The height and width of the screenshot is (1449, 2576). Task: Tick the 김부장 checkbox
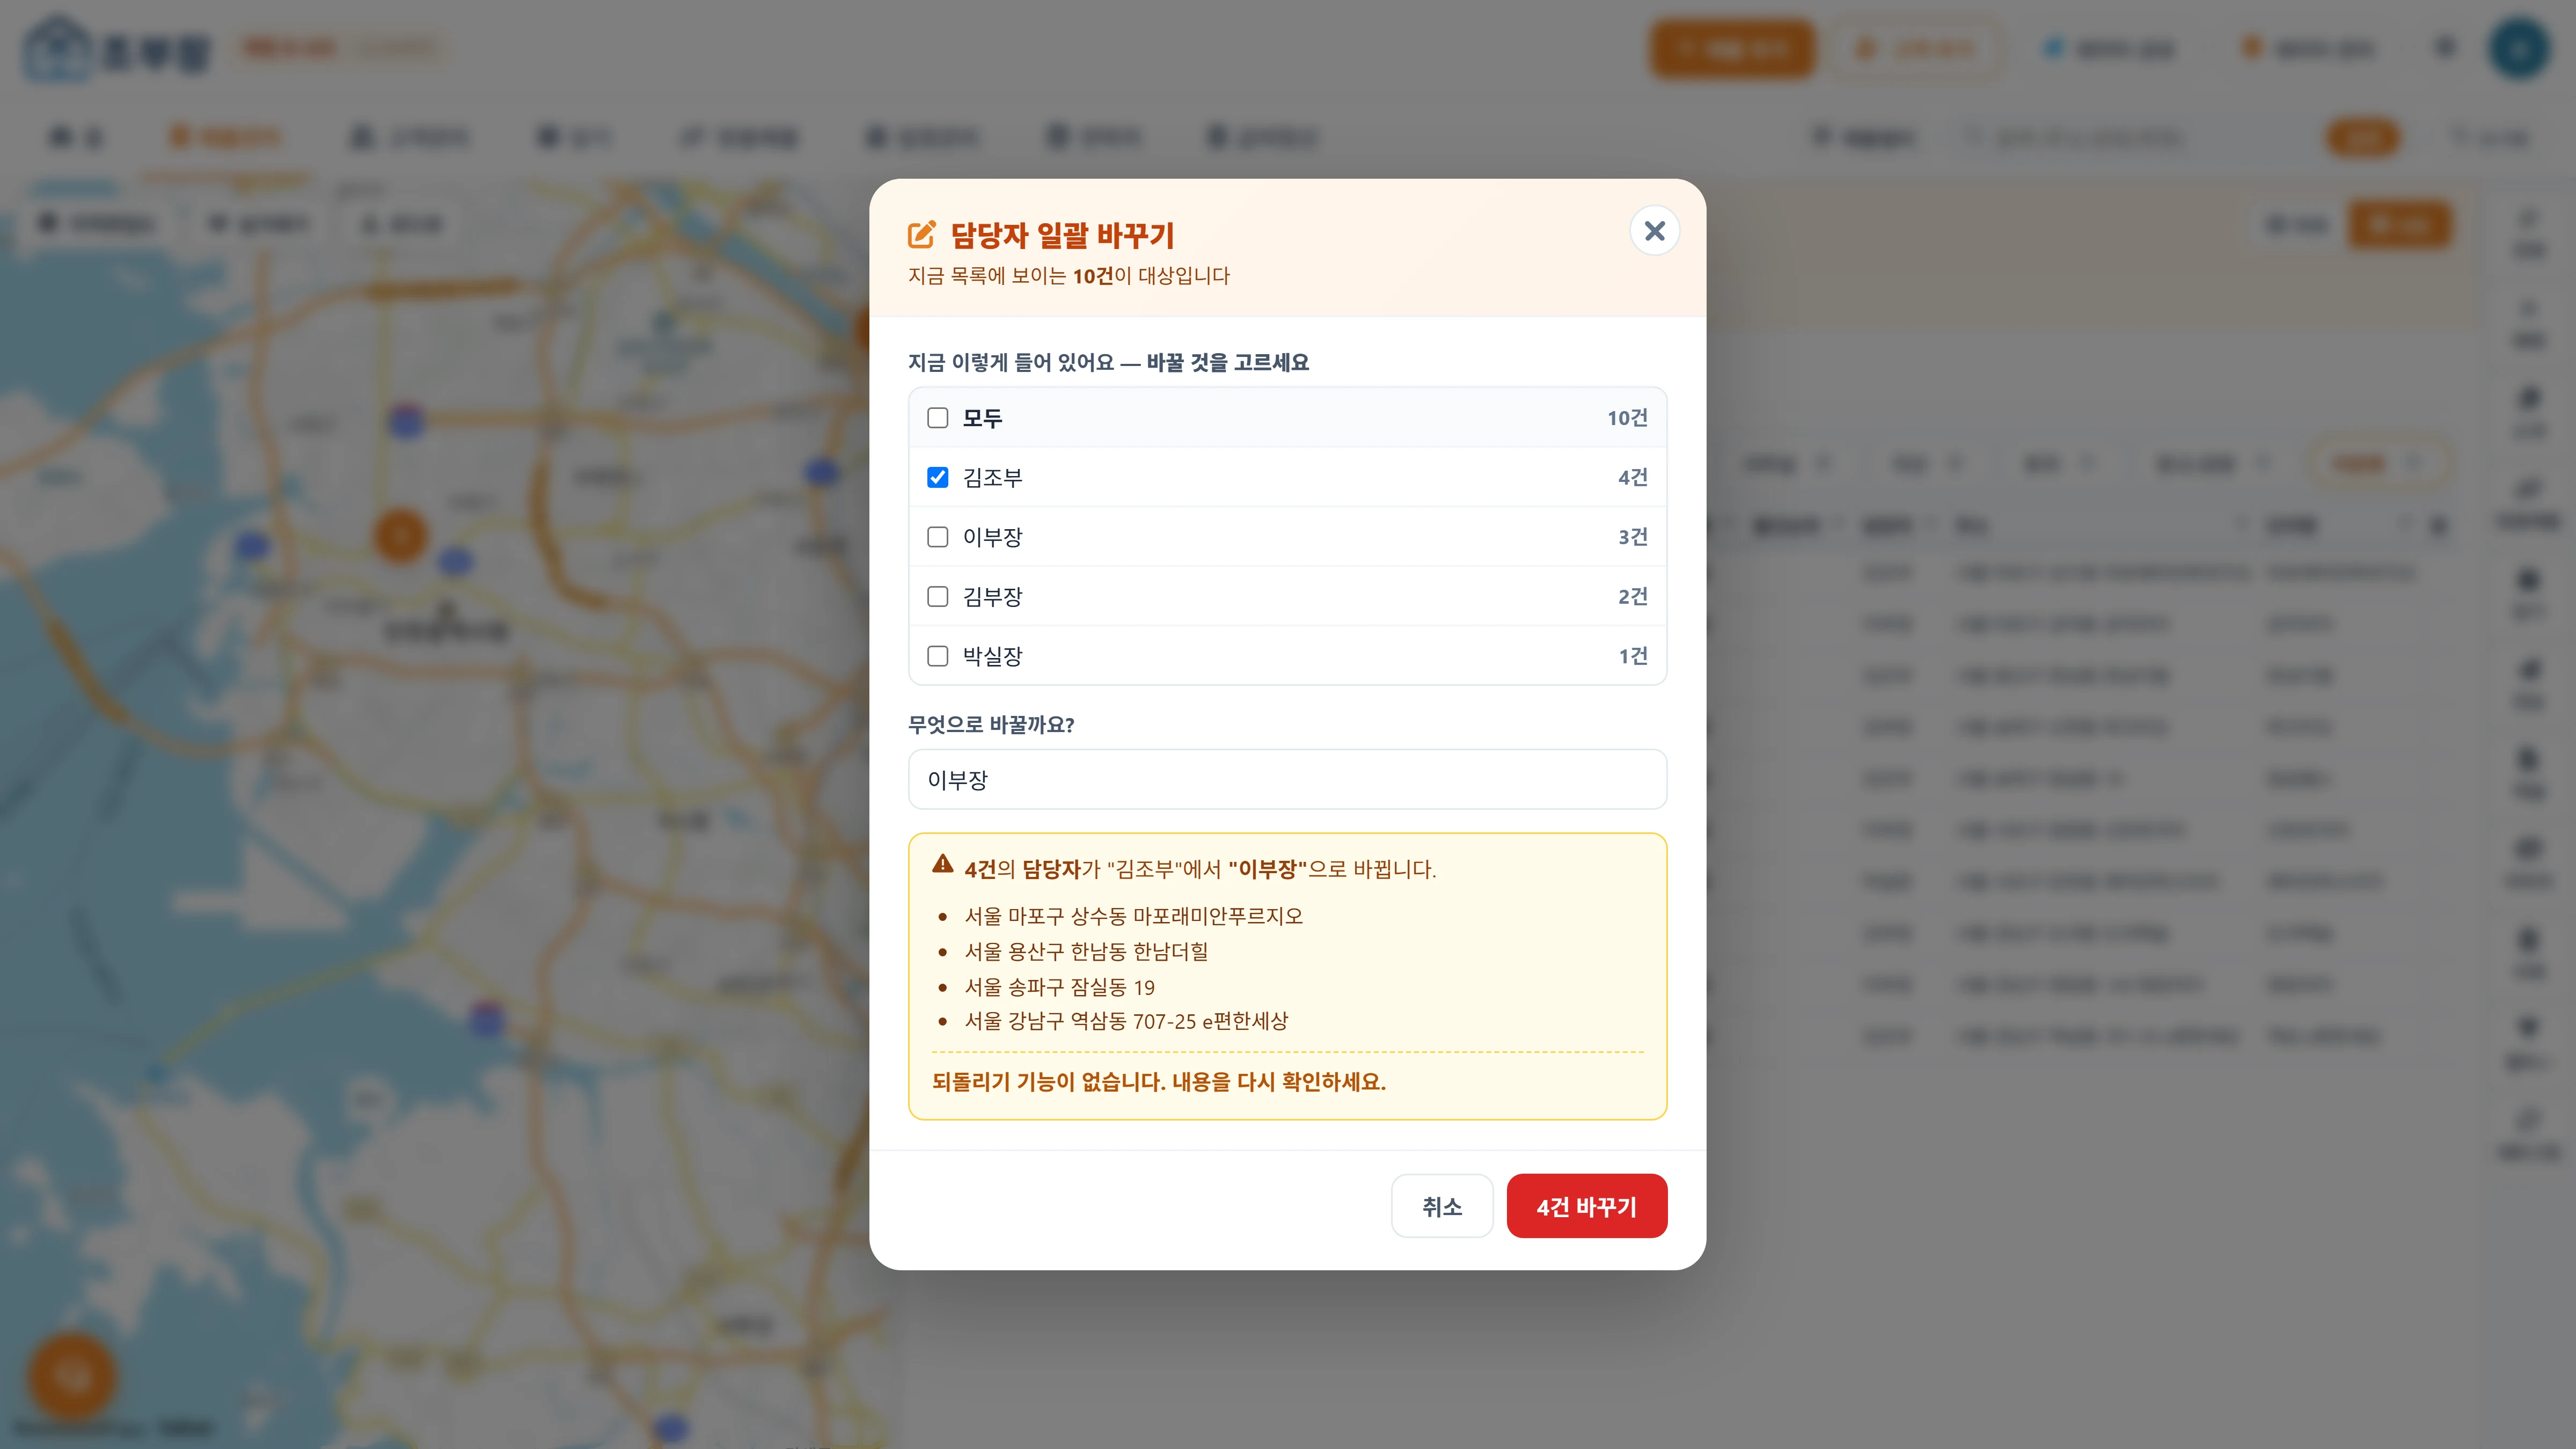pos(937,597)
